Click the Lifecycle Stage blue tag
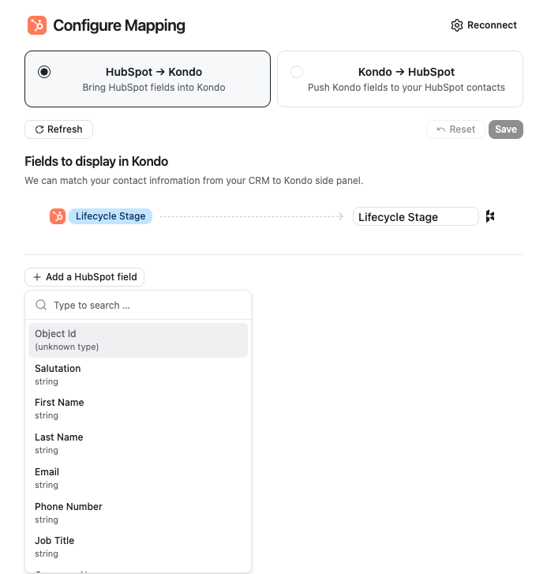 [x=111, y=216]
